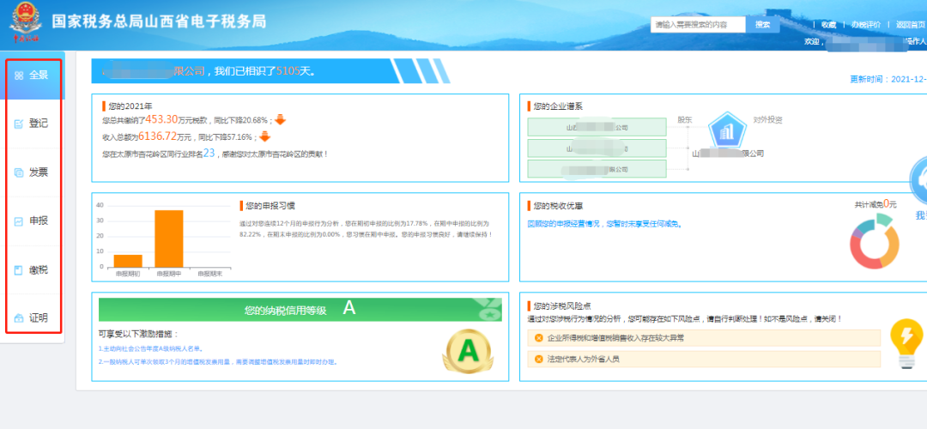The image size is (927, 429).
Task: Click the 股东 label in enterprise lineage
Action: 686,119
